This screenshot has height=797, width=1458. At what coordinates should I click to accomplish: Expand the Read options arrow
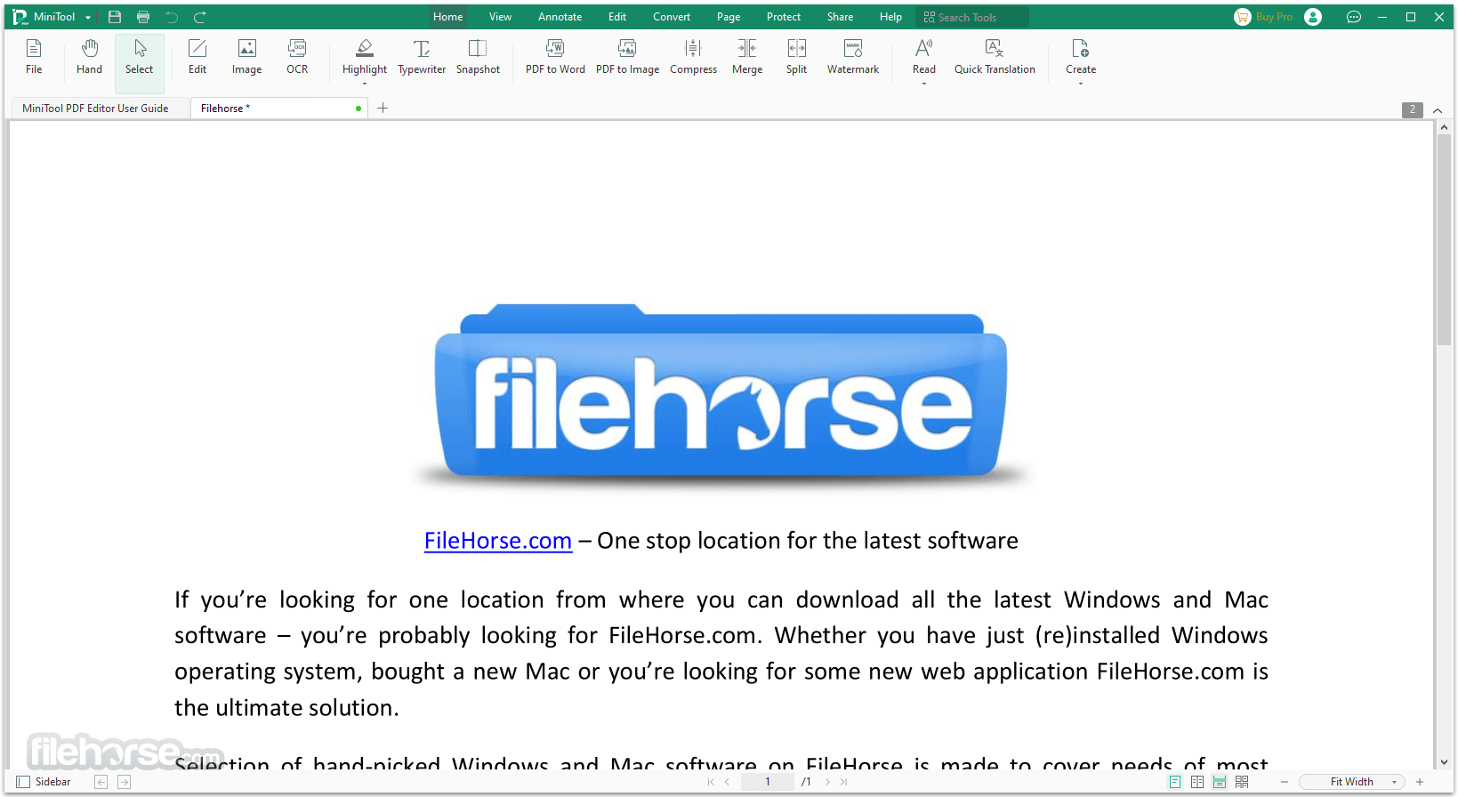(x=924, y=84)
